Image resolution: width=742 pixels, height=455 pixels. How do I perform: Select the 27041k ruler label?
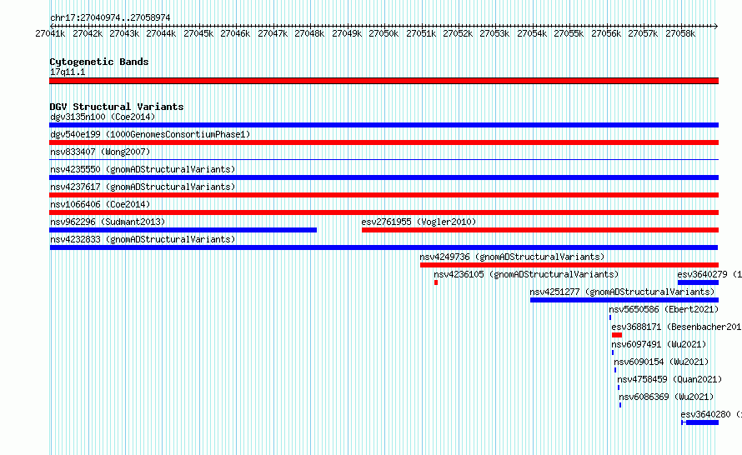[x=50, y=33]
